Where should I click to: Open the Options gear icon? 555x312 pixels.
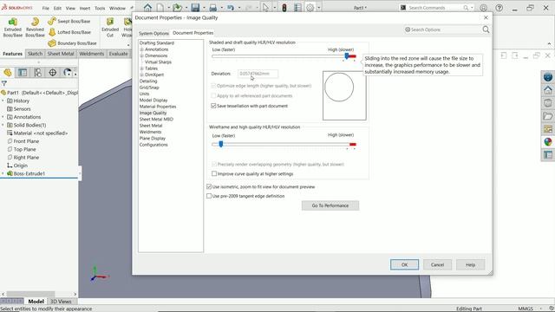click(x=310, y=8)
